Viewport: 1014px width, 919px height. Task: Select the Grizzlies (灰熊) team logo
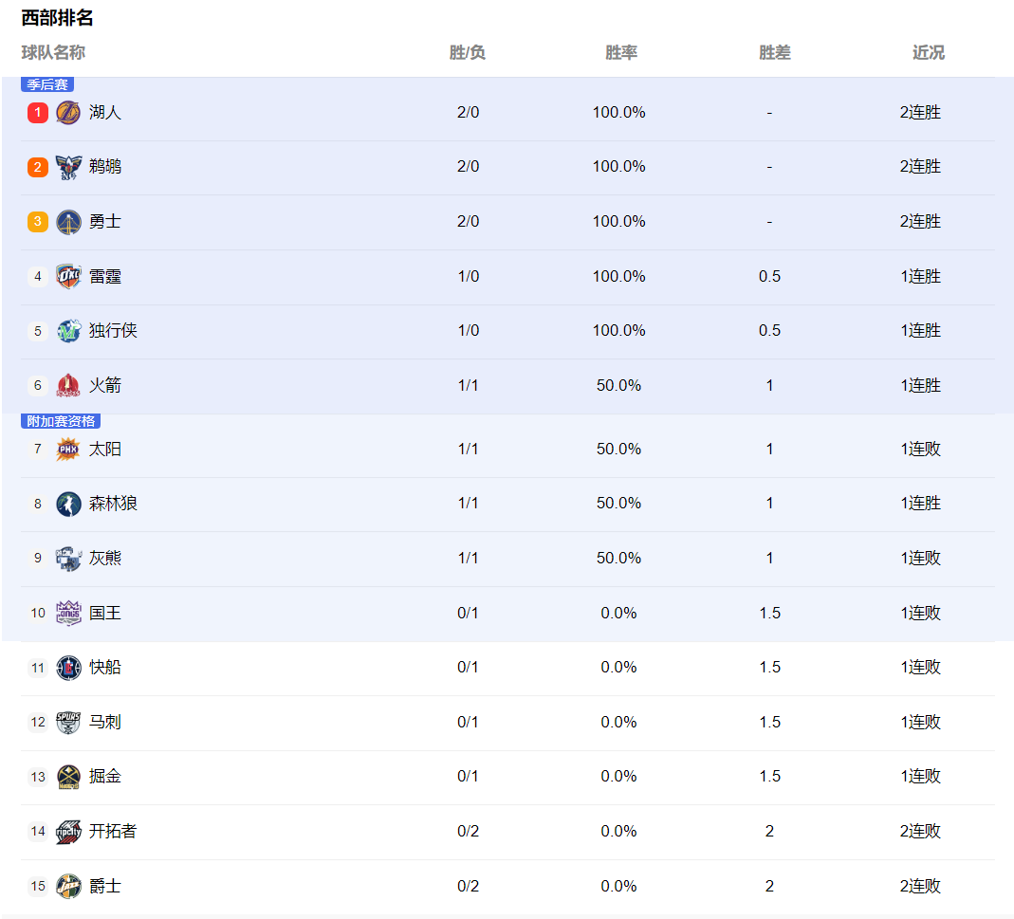coord(68,559)
